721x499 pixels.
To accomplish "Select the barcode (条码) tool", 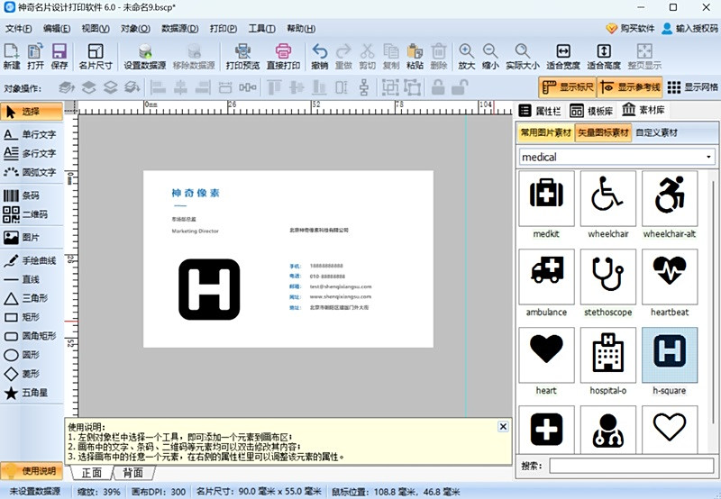I will [x=29, y=195].
